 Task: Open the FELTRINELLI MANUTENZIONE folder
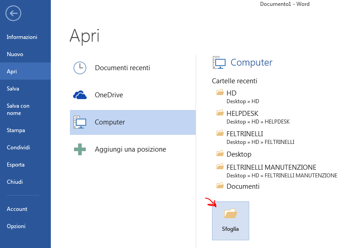click(277, 171)
